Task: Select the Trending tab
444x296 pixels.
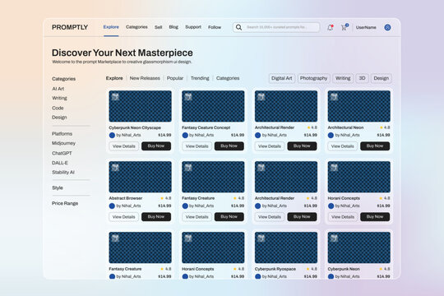Action: pos(200,78)
